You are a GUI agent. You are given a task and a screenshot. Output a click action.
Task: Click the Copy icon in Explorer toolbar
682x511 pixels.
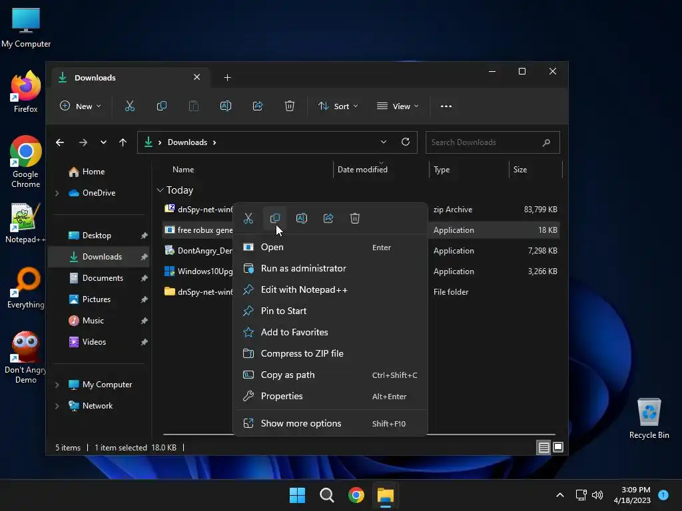[x=162, y=106]
